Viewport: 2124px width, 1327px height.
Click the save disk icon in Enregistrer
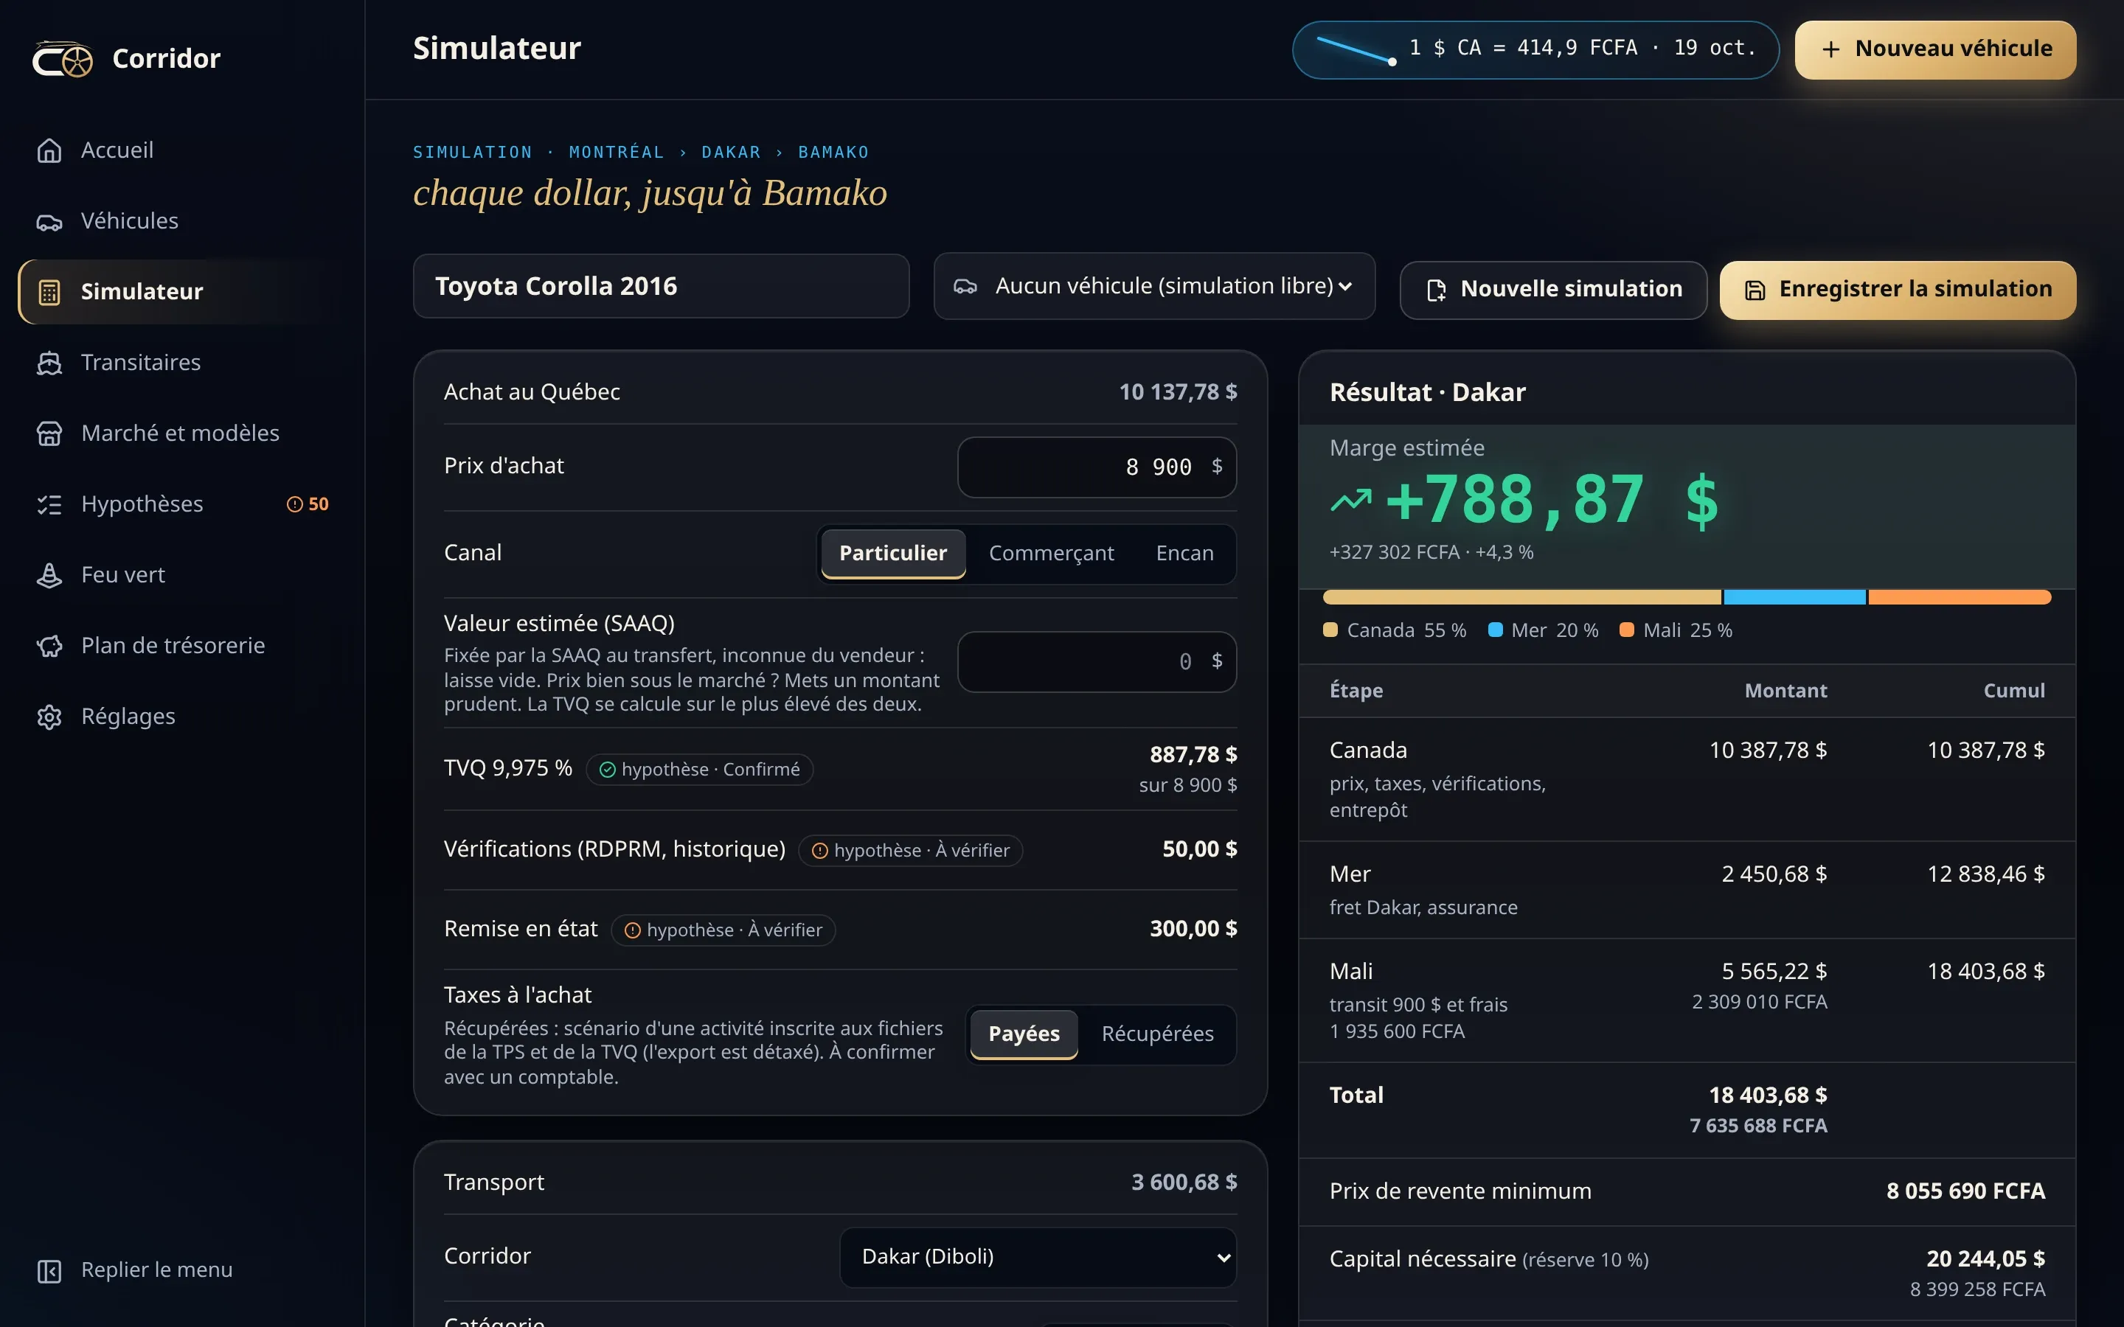[1755, 290]
